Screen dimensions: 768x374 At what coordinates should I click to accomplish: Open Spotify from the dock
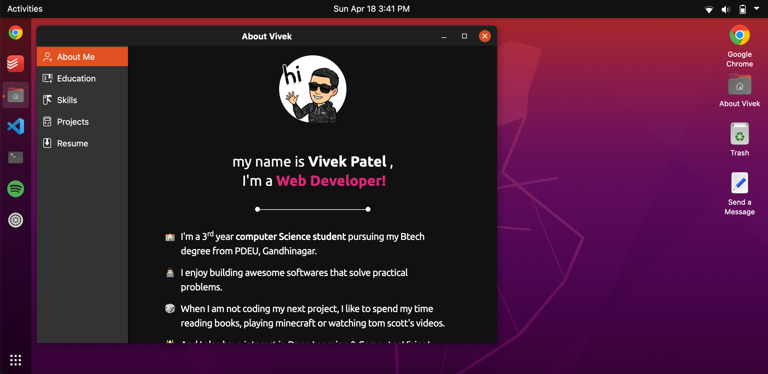point(16,189)
